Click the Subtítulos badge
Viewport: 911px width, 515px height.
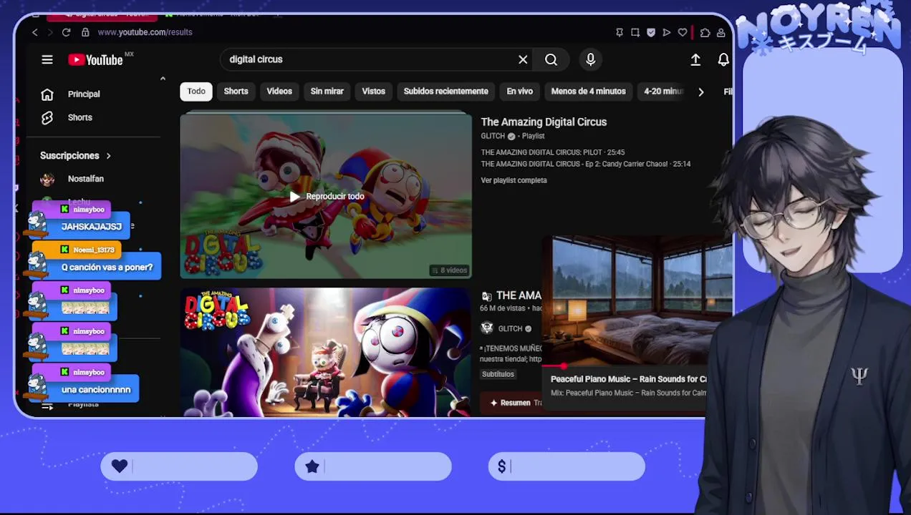click(498, 374)
